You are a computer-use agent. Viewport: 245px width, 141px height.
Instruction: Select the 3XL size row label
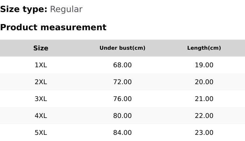click(41, 99)
